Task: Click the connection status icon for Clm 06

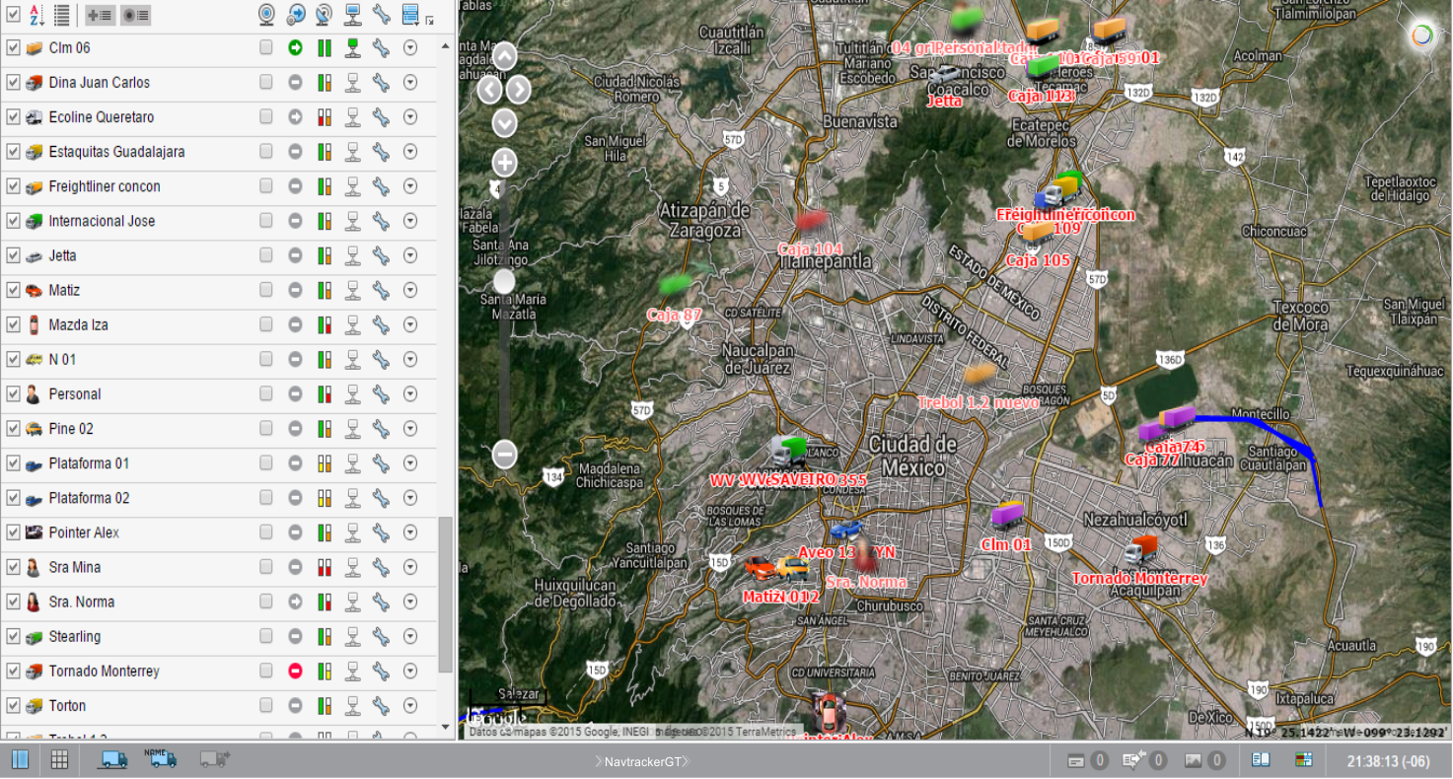Action: tap(352, 47)
